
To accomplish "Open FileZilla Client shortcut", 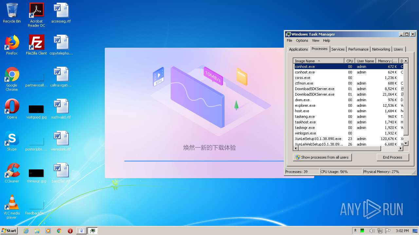I will pos(36,45).
